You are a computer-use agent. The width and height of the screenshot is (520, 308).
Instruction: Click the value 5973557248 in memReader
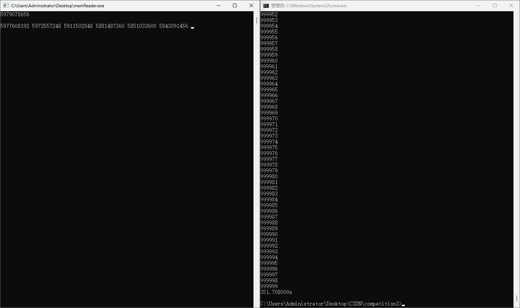click(47, 26)
